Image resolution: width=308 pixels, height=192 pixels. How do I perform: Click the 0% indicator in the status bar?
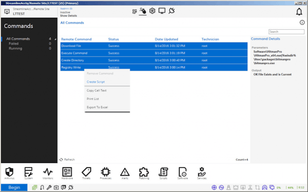(279, 188)
